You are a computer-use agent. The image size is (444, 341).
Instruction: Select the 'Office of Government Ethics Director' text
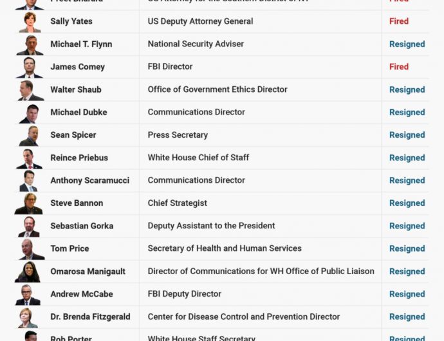tap(217, 89)
